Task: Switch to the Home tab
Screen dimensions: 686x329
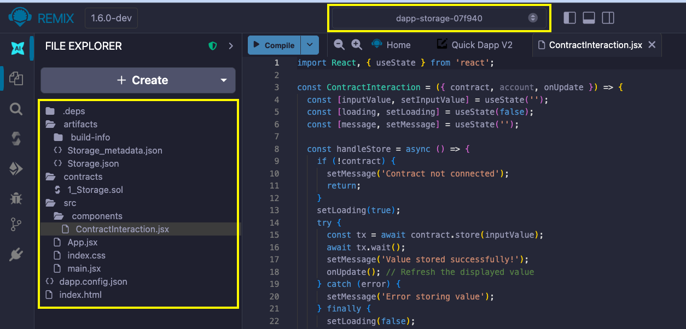Action: point(391,45)
